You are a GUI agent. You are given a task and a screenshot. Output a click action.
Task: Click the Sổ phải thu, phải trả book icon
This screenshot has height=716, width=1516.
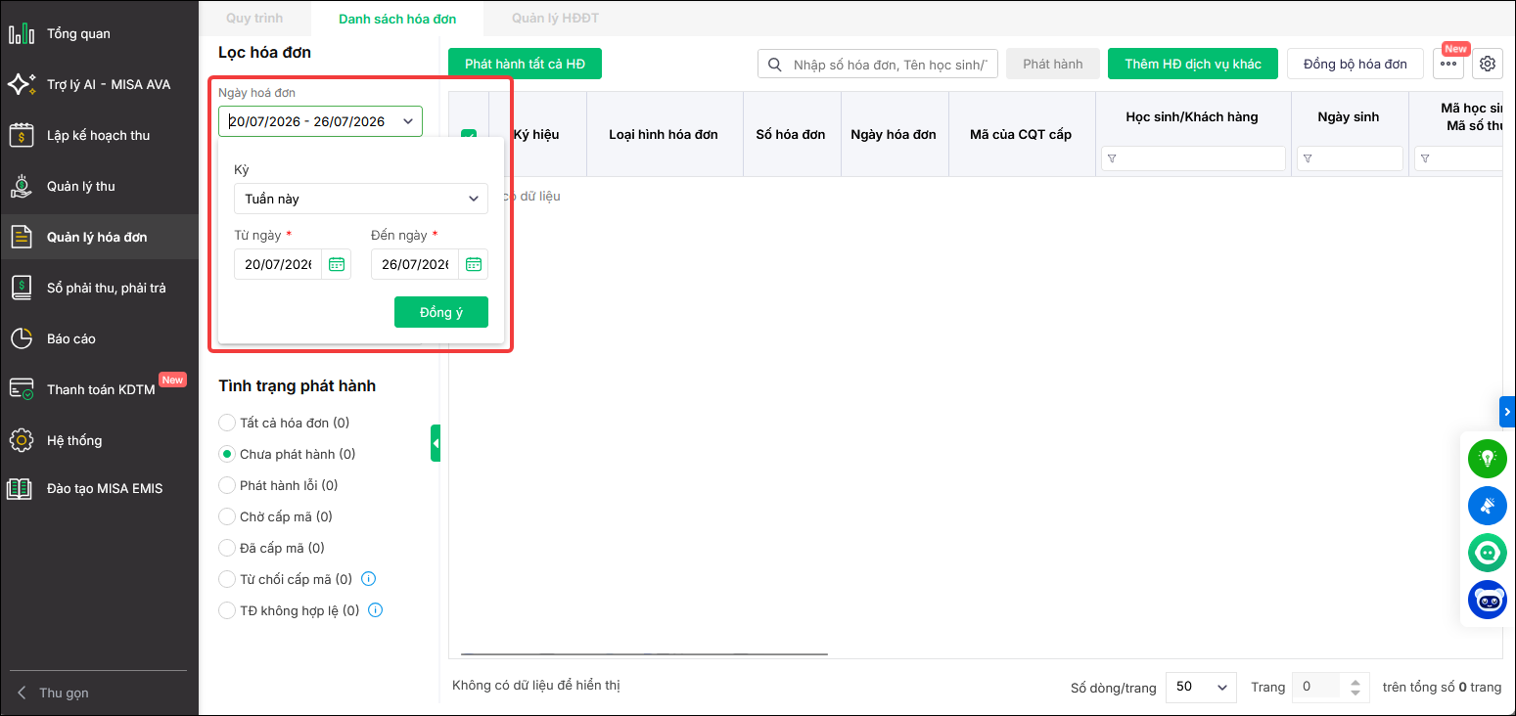[21, 289]
